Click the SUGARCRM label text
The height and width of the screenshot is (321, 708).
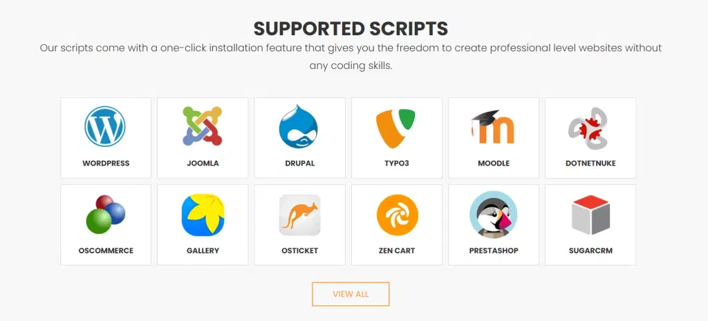[590, 251]
